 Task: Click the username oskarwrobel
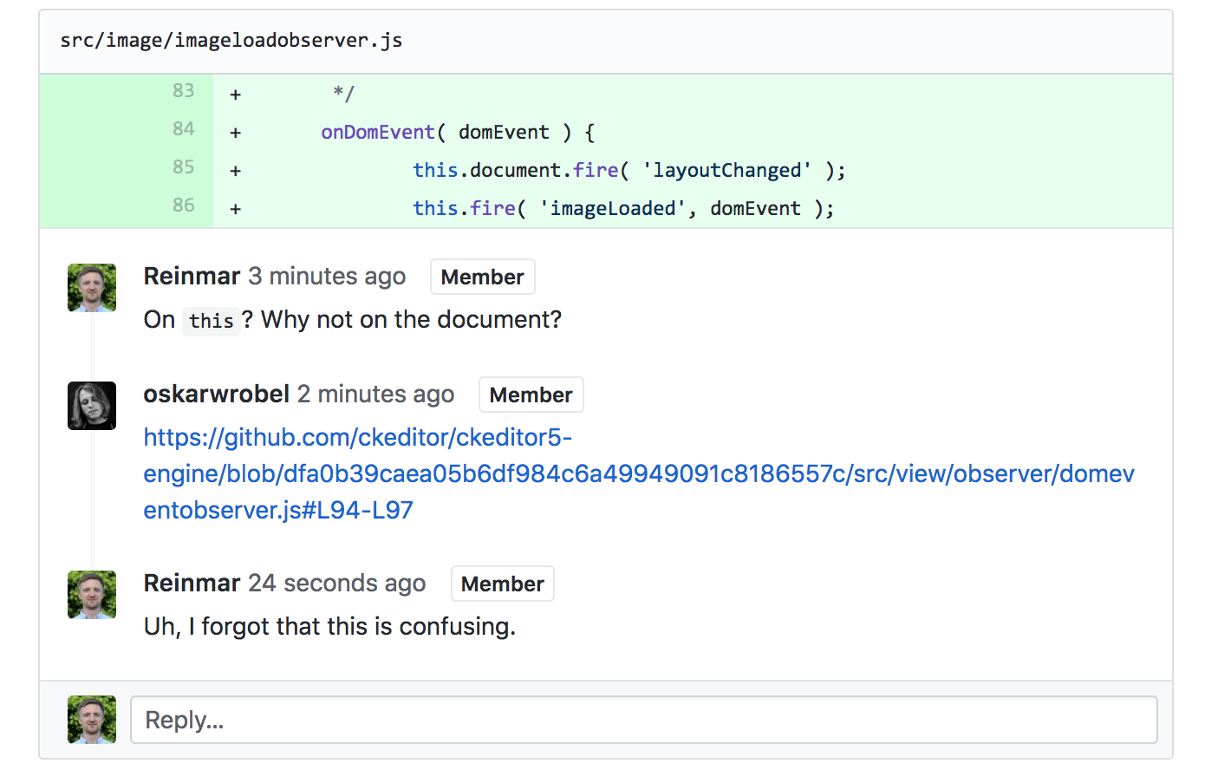pos(217,394)
